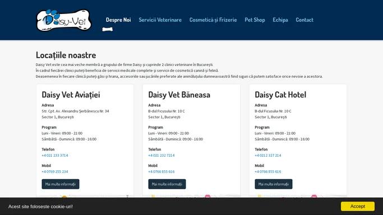The height and width of the screenshot is (215, 383).
Task: Open Mai multe informații for Daisy Vet Băneasa
Action: 167,184
